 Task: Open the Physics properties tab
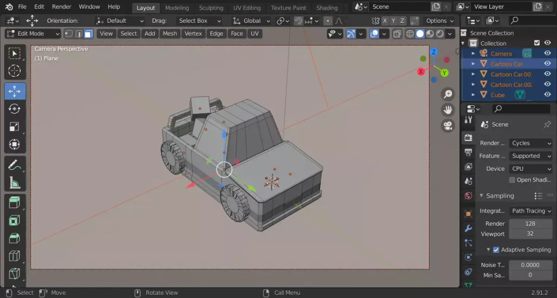(x=468, y=258)
